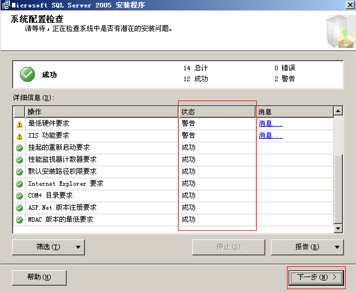Click the 12 成功 success count
Image resolution: width=356 pixels, height=292 pixels.
coord(196,79)
